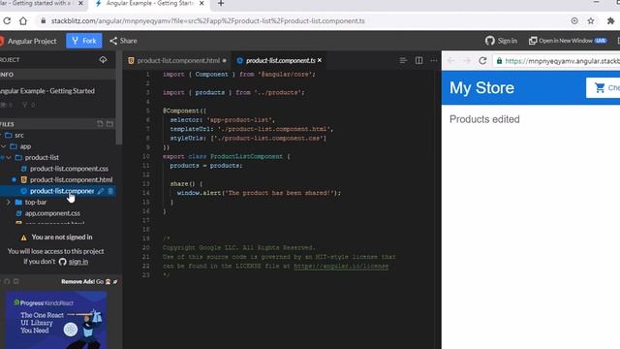Click the sign in link in sidebar
Viewport: 620px width, 349px height.
pos(78,262)
